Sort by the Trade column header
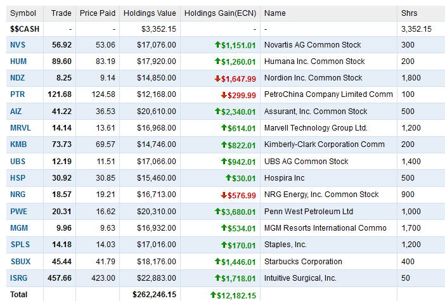The image size is (445, 301). tap(61, 13)
